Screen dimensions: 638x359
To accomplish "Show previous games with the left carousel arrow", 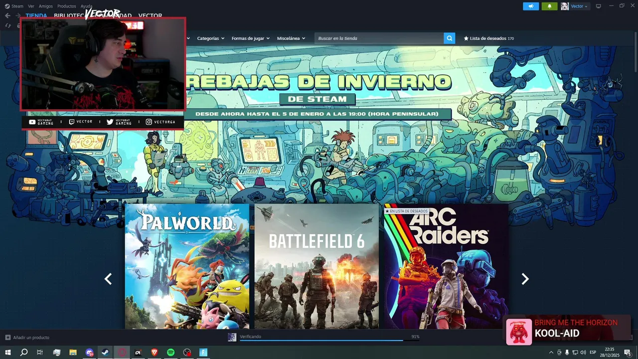I will (108, 279).
